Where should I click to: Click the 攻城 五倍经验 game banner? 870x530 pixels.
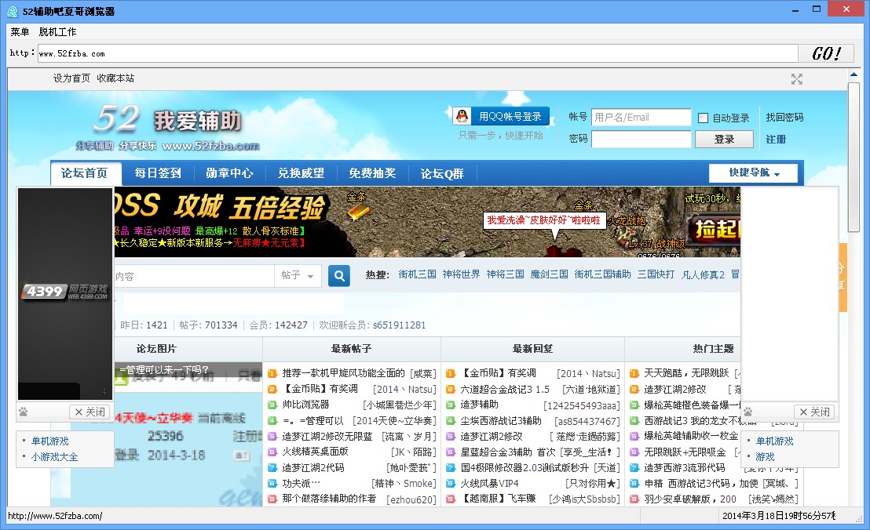pos(427,222)
